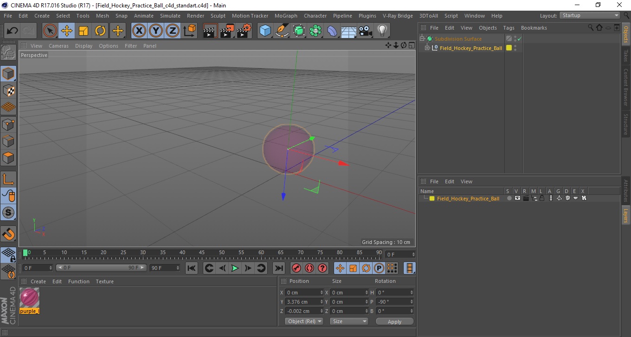Toggle layer lock for Field_Hockey_Practice_Ball
This screenshot has width=631, height=337.
click(x=542, y=198)
